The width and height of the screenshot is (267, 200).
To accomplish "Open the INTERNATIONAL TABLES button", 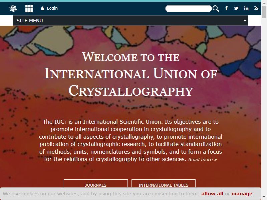I will coord(164,184).
